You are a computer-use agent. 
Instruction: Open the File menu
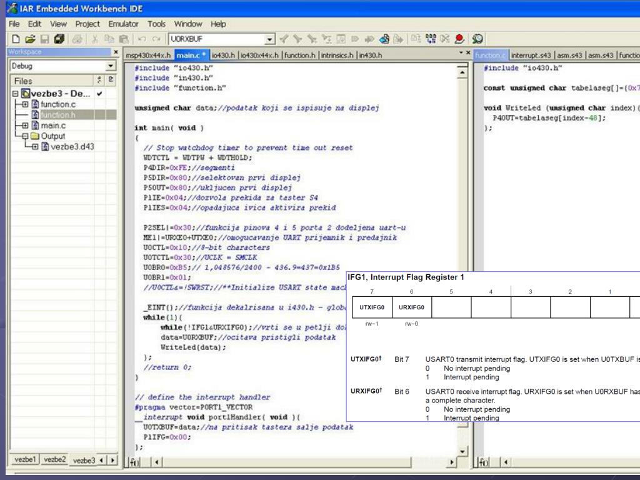pos(14,24)
